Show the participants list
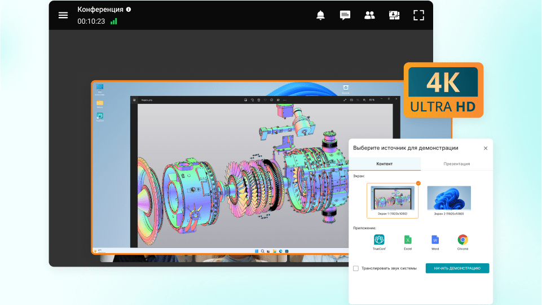542x305 pixels. pyautogui.click(x=369, y=15)
